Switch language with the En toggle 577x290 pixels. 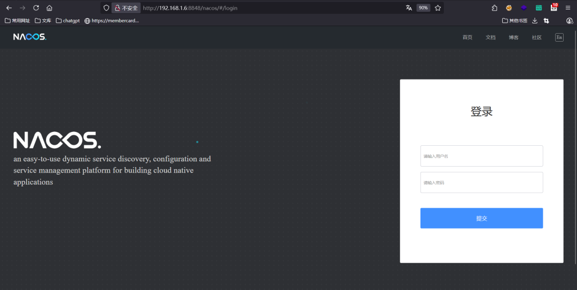(x=559, y=37)
